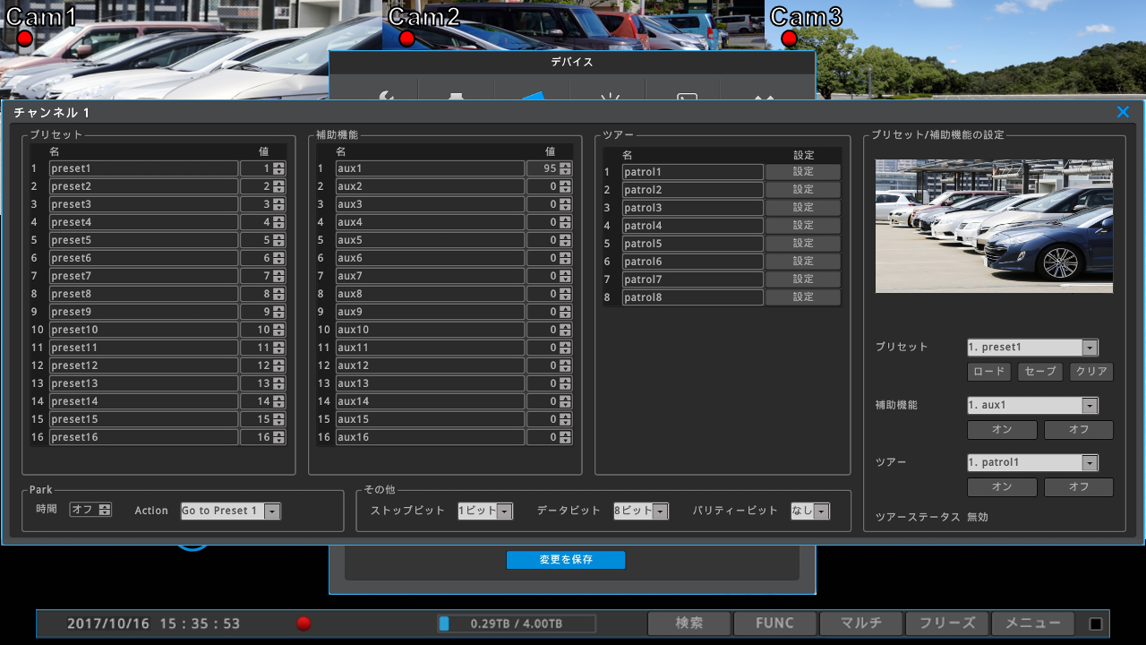Turn off the ツアー with オフ

1079,487
